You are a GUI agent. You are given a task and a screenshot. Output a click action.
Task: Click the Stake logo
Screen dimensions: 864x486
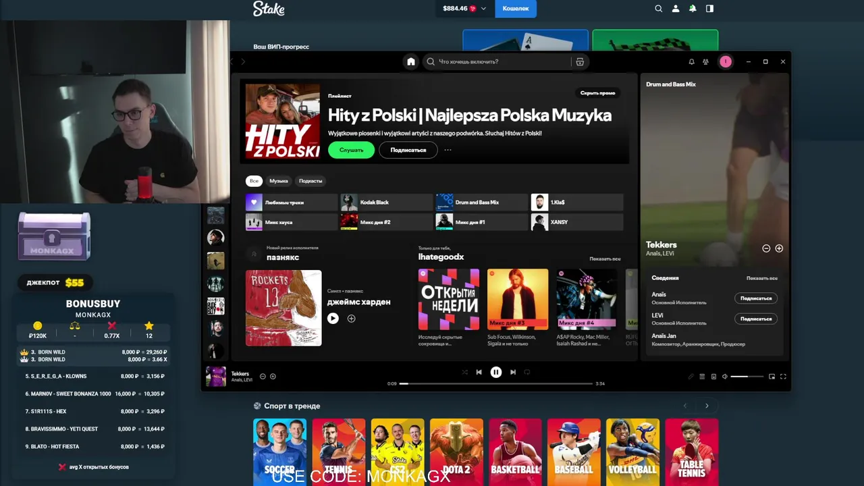[x=269, y=9]
